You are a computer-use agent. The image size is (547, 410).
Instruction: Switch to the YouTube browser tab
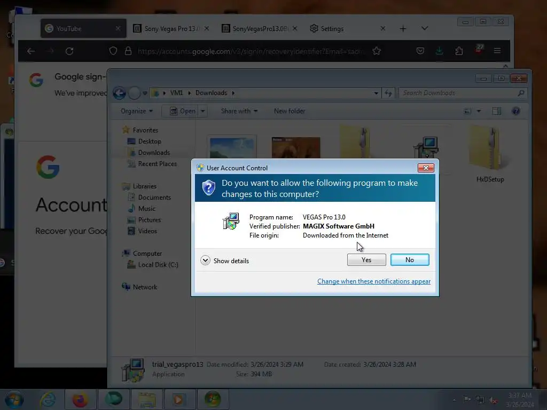pos(83,29)
